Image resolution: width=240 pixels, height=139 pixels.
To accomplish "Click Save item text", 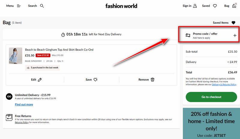I will click(88, 80).
